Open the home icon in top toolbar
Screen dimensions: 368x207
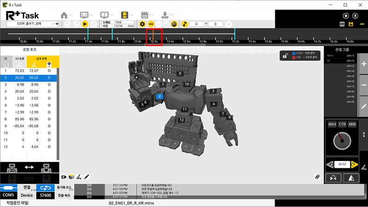(64, 15)
